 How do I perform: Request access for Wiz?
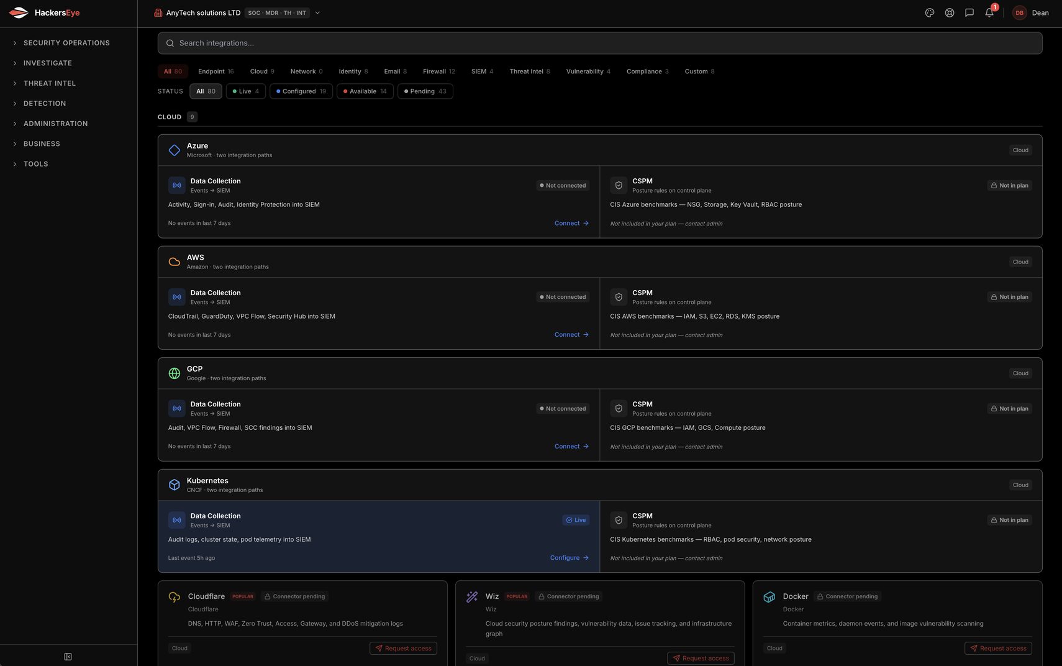[x=701, y=658]
